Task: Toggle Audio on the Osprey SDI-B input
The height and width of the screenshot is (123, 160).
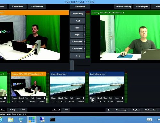Action: [32, 101]
